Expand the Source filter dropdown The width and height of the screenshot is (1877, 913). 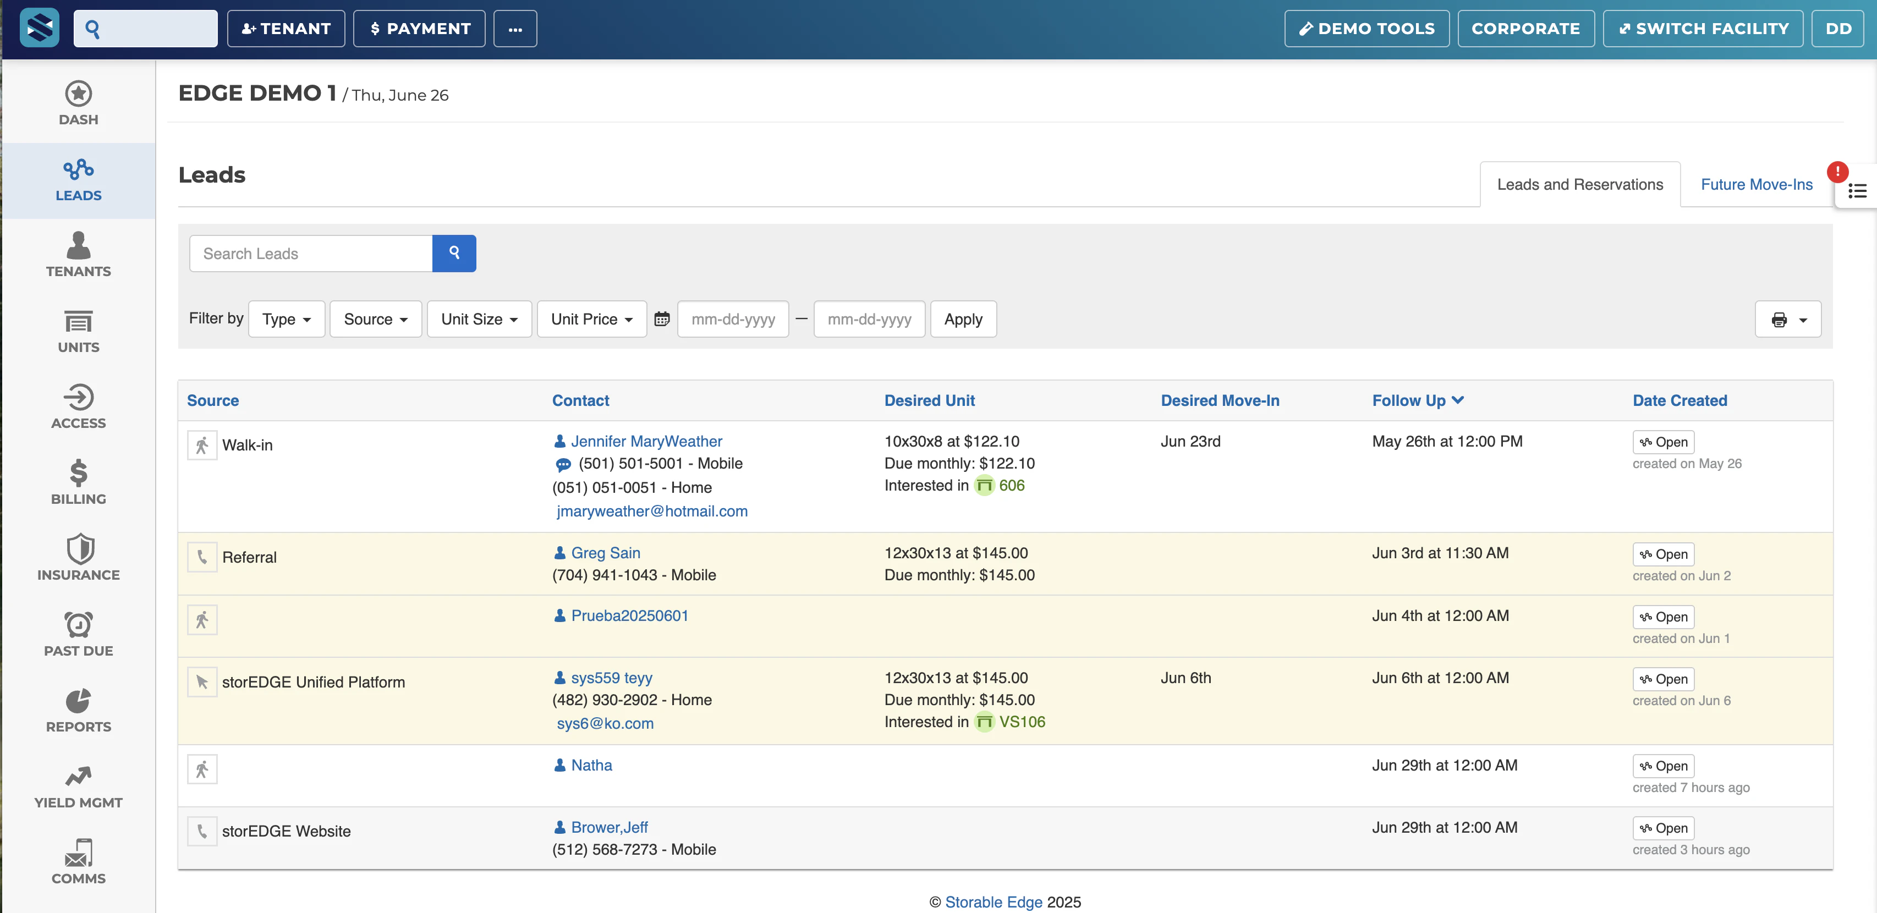click(x=375, y=319)
